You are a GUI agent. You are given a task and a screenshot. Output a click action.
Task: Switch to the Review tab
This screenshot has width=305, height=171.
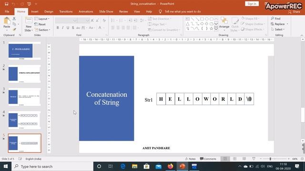[123, 11]
